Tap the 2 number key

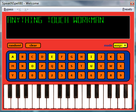point(52,75)
